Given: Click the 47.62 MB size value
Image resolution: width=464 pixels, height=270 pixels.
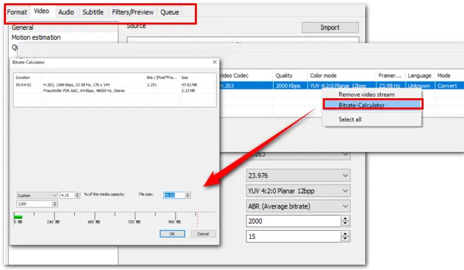Looking at the screenshot, I should pyautogui.click(x=189, y=85).
